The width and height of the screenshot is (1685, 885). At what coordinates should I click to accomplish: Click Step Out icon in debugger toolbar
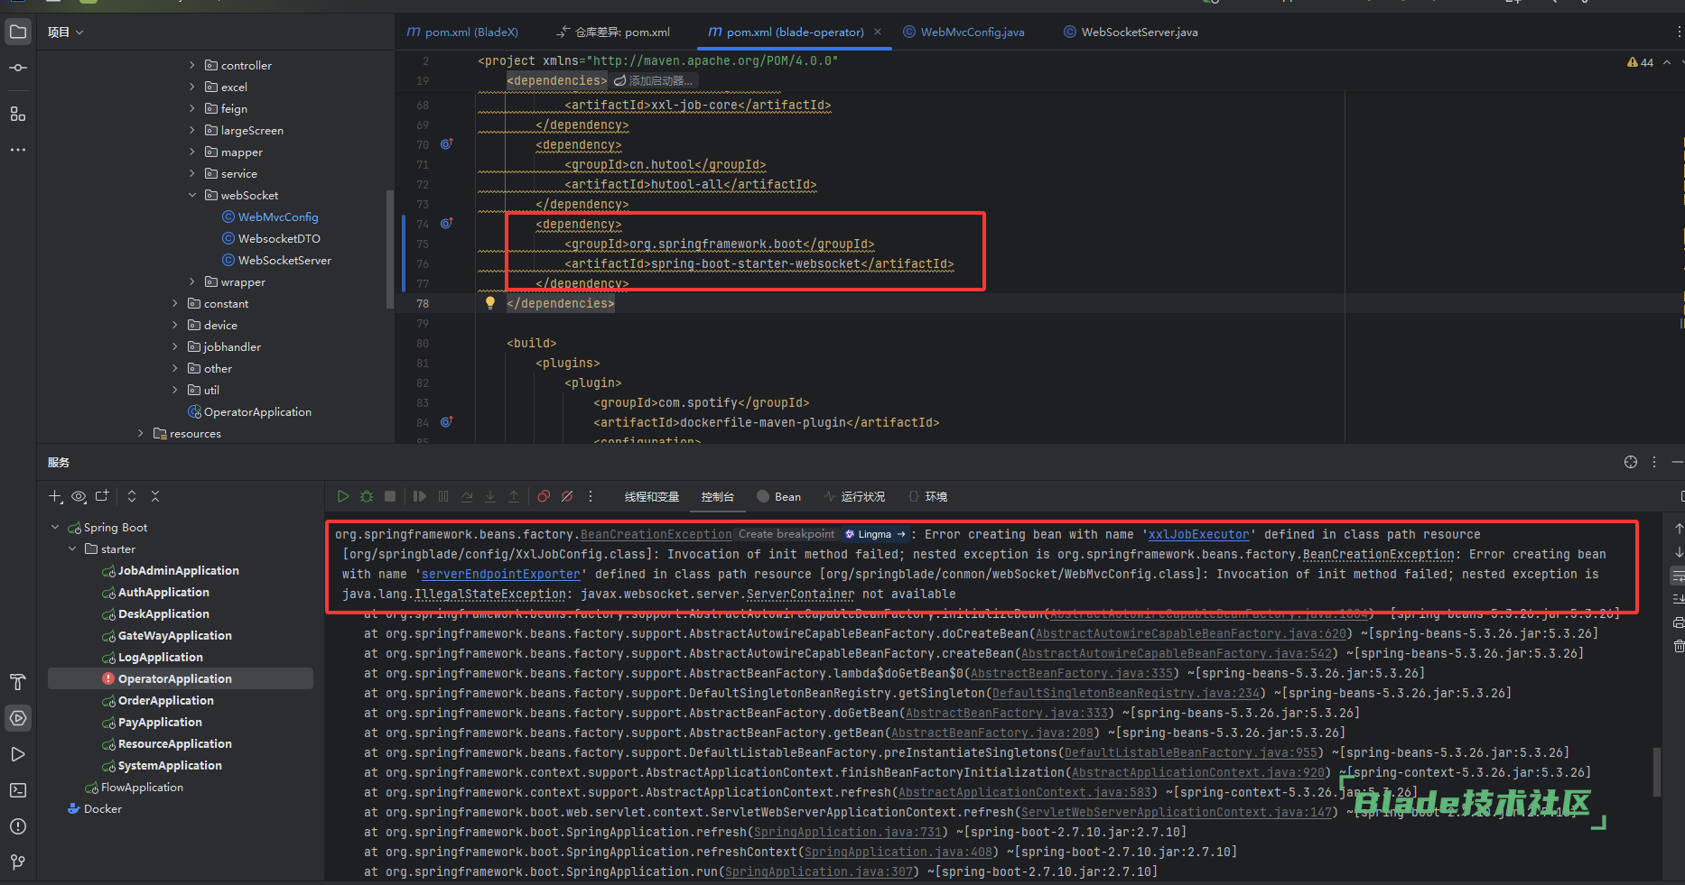click(514, 496)
